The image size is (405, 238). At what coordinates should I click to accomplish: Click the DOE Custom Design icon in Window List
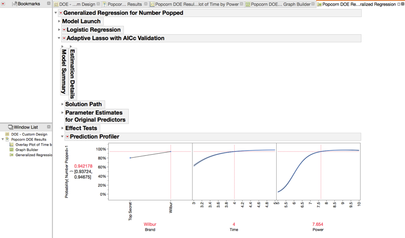pos(7,134)
